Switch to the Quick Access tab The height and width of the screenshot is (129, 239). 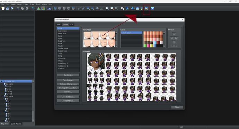16,124
